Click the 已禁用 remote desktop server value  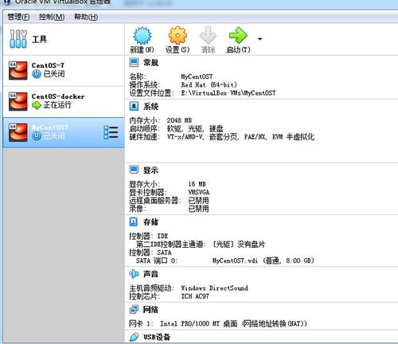coord(198,201)
